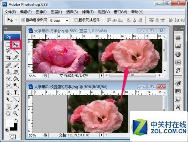Open status bar arrow menu beside 文档:623.4K/1.47M
The height and width of the screenshot is (142, 188).
(x=101, y=75)
